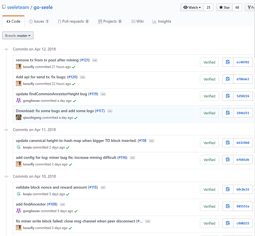The height and width of the screenshot is (236, 255).
Task: Expand commit description for Add api (#120)
Action: tap(83, 77)
